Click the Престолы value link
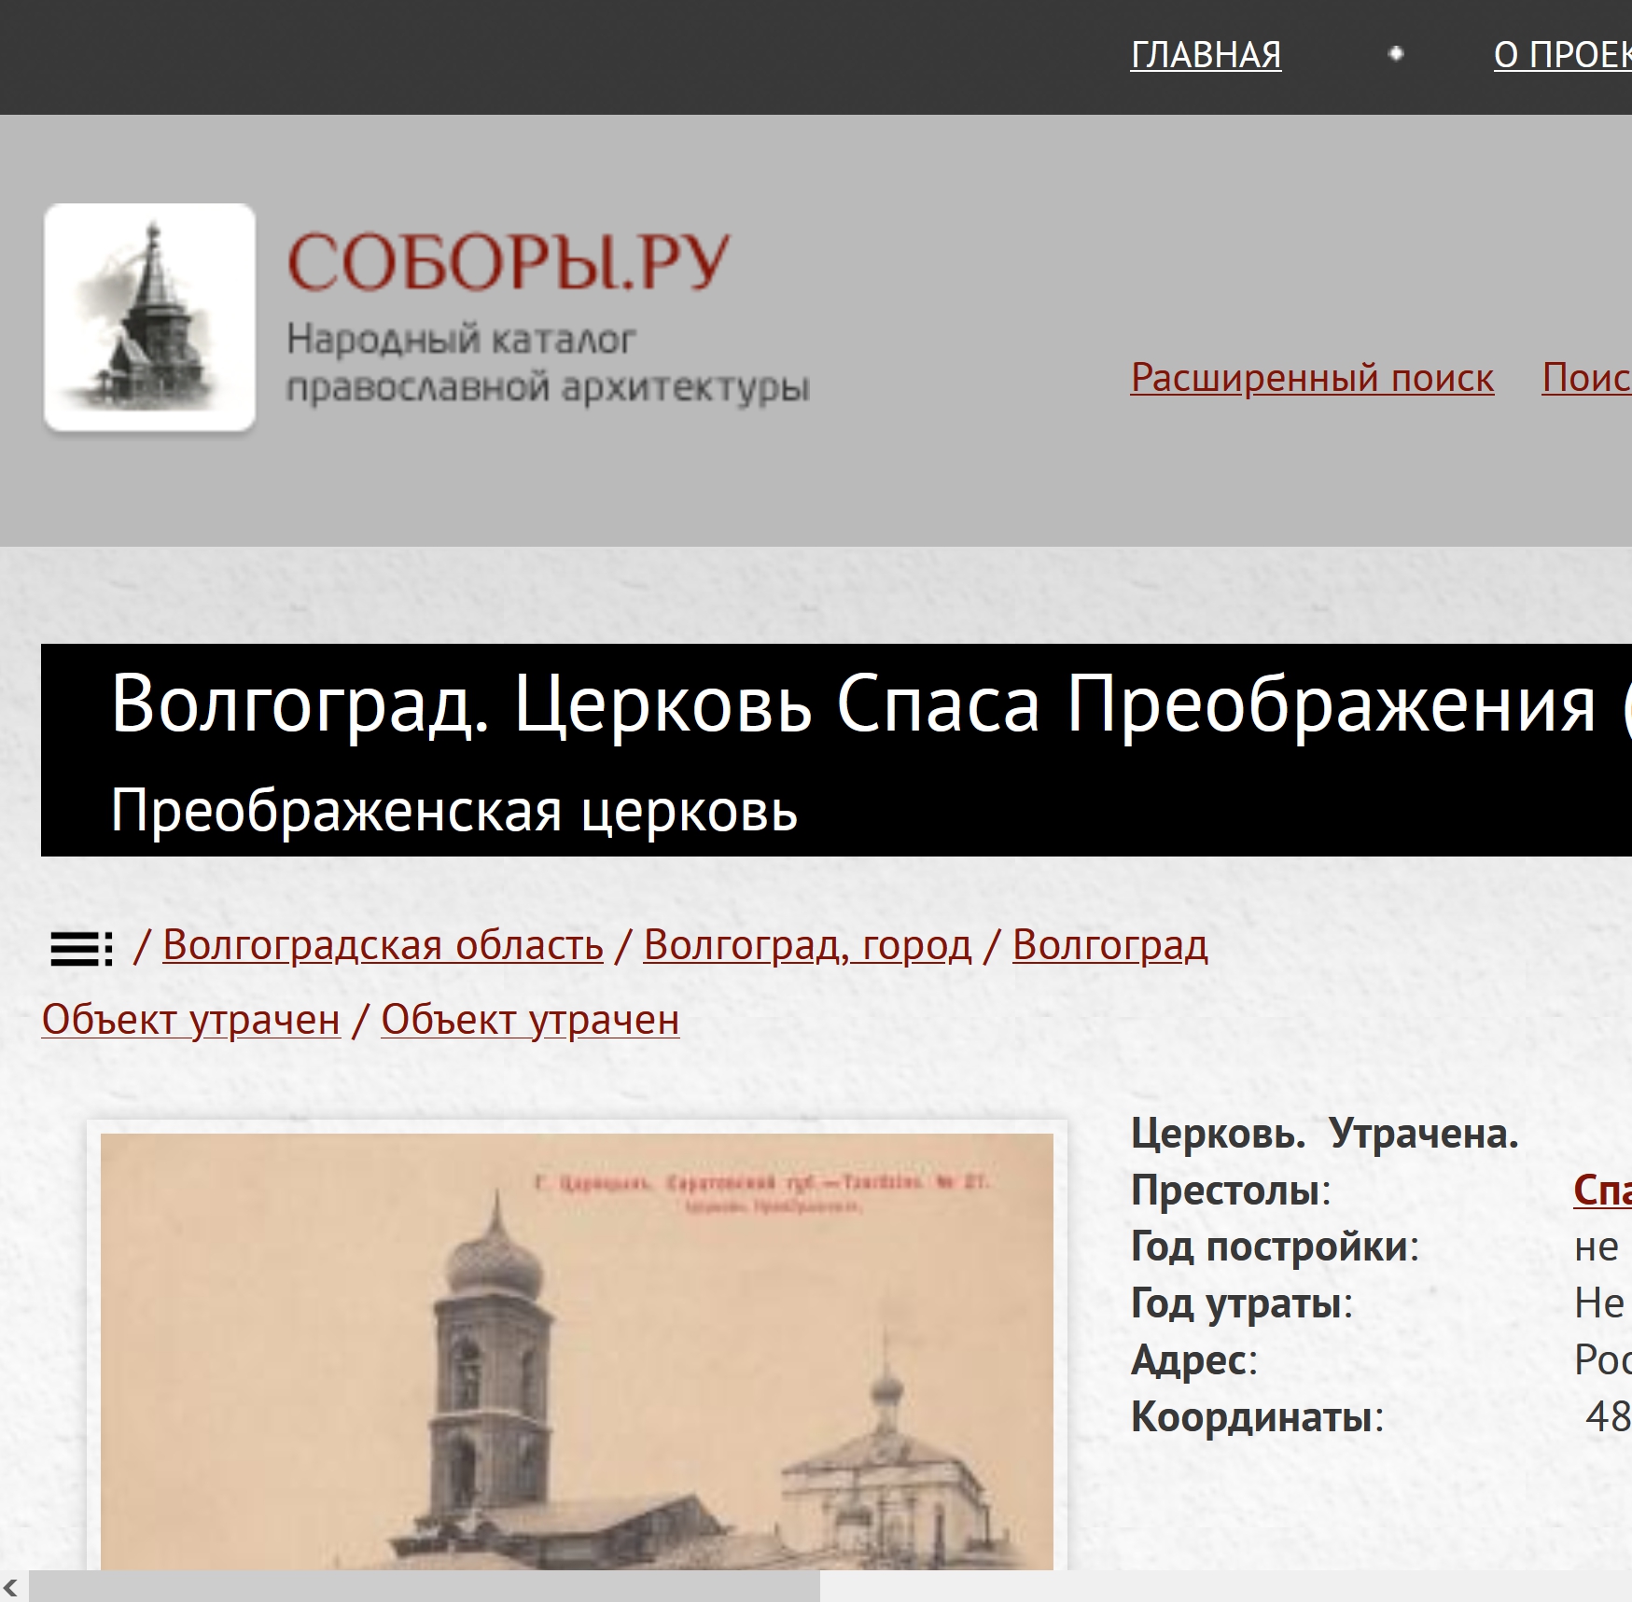 pyautogui.click(x=1602, y=1191)
